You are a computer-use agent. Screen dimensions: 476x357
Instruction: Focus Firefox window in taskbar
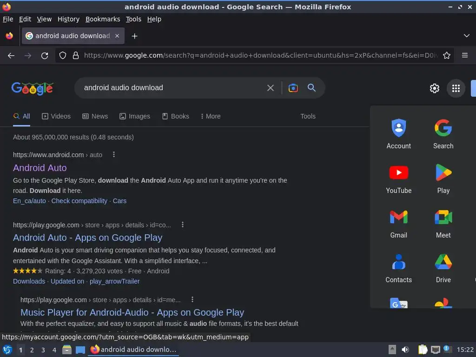[133, 350]
